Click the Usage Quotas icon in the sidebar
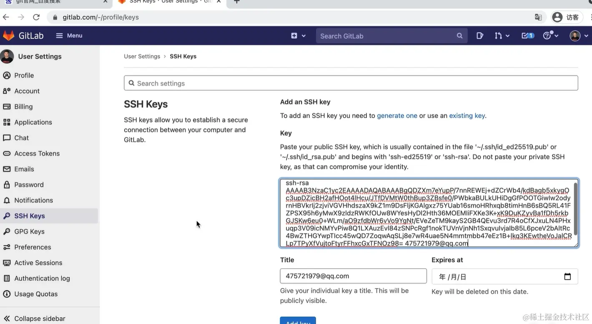Image resolution: width=592 pixels, height=324 pixels. [7, 294]
